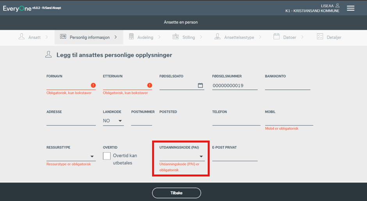Click the E-post privat field
The height and width of the screenshot is (201, 367).
tap(235, 157)
